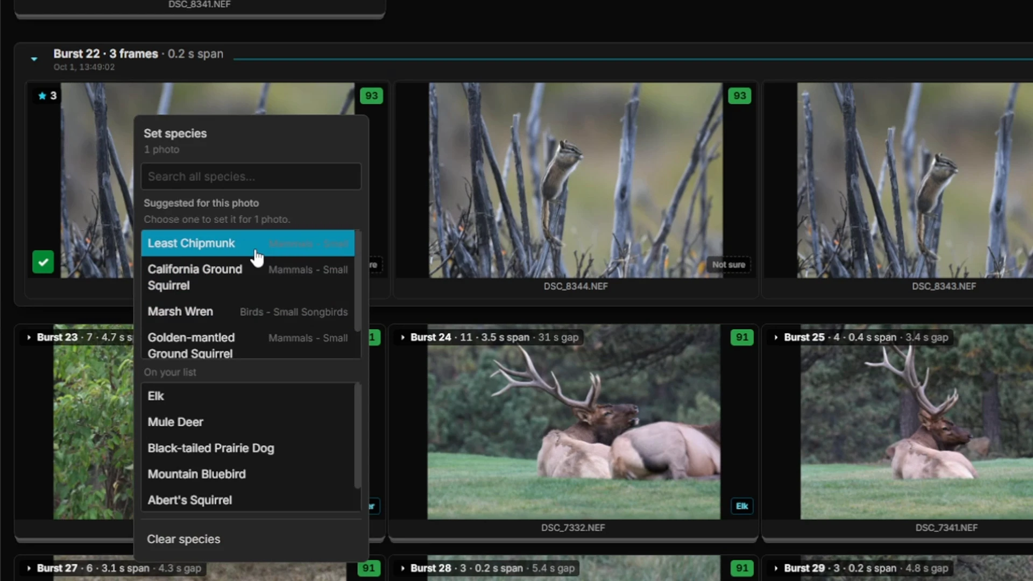
Task: Select Abert's Squirrel from your list
Action: (x=247, y=500)
